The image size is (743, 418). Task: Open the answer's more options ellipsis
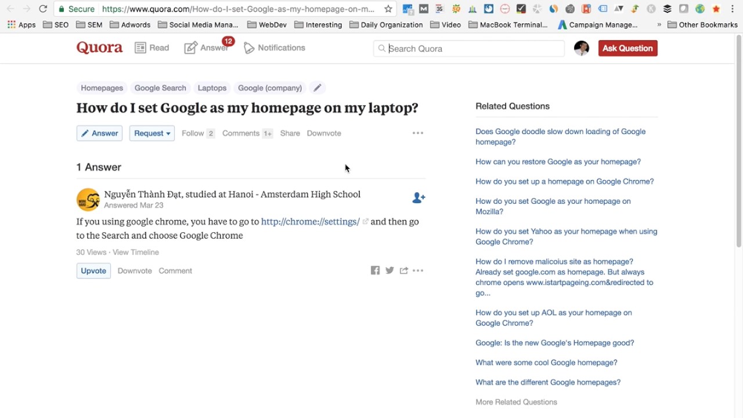coord(418,271)
